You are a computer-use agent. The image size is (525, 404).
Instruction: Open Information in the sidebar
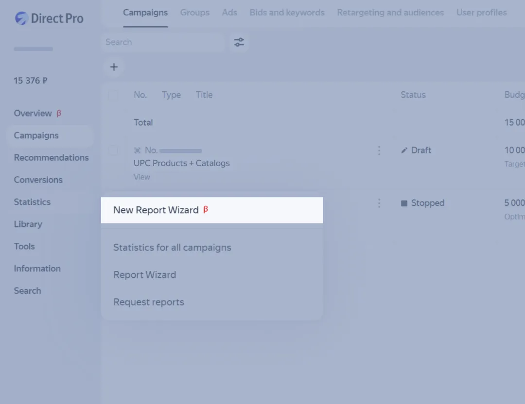pos(37,269)
